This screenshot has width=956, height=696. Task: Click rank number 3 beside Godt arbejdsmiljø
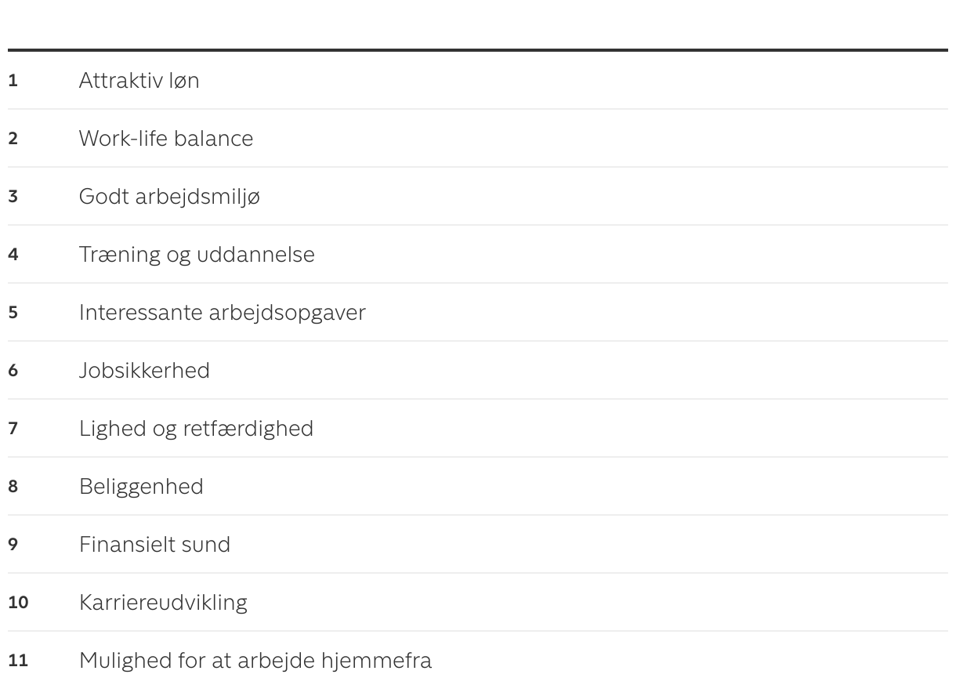(x=13, y=197)
